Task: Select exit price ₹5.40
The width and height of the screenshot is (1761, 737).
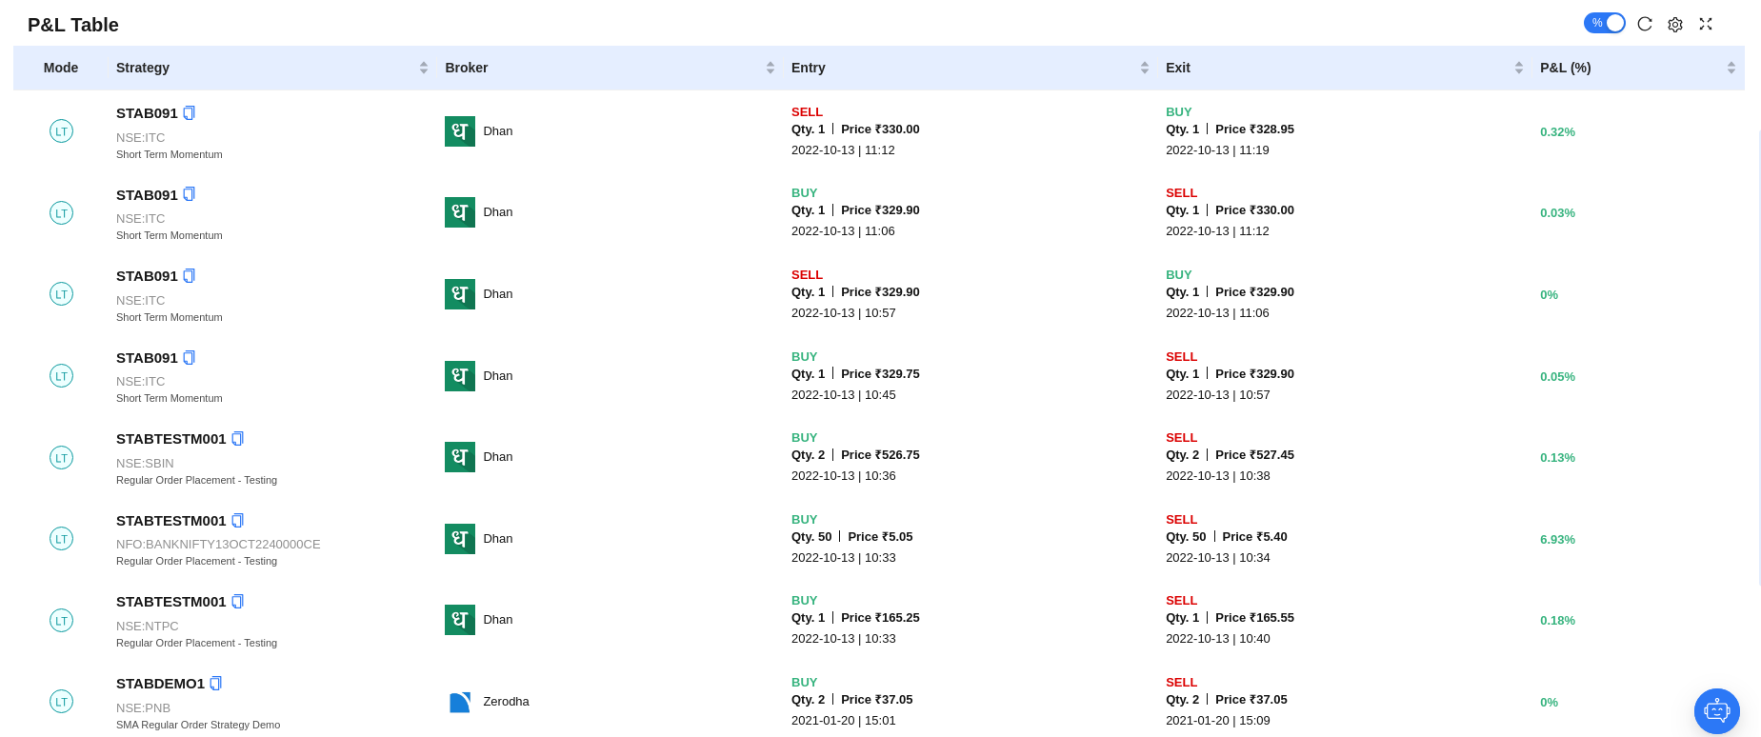Action: [1254, 537]
